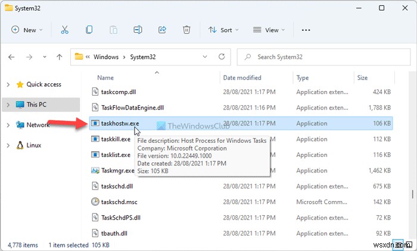The height and width of the screenshot is (251, 417).
Task: Select the Taskmgr.exe file
Action: [x=118, y=170]
